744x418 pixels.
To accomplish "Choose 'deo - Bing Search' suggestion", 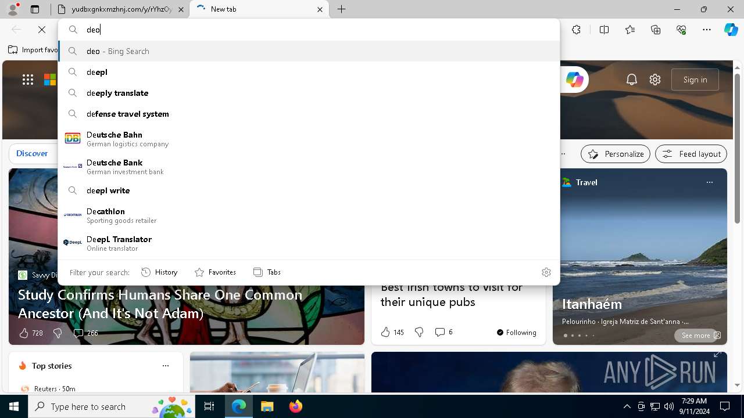I will pos(309,51).
